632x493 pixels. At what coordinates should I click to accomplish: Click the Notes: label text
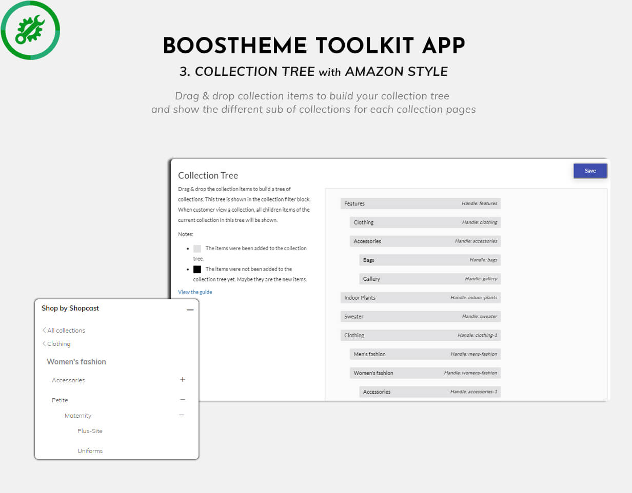pos(186,234)
